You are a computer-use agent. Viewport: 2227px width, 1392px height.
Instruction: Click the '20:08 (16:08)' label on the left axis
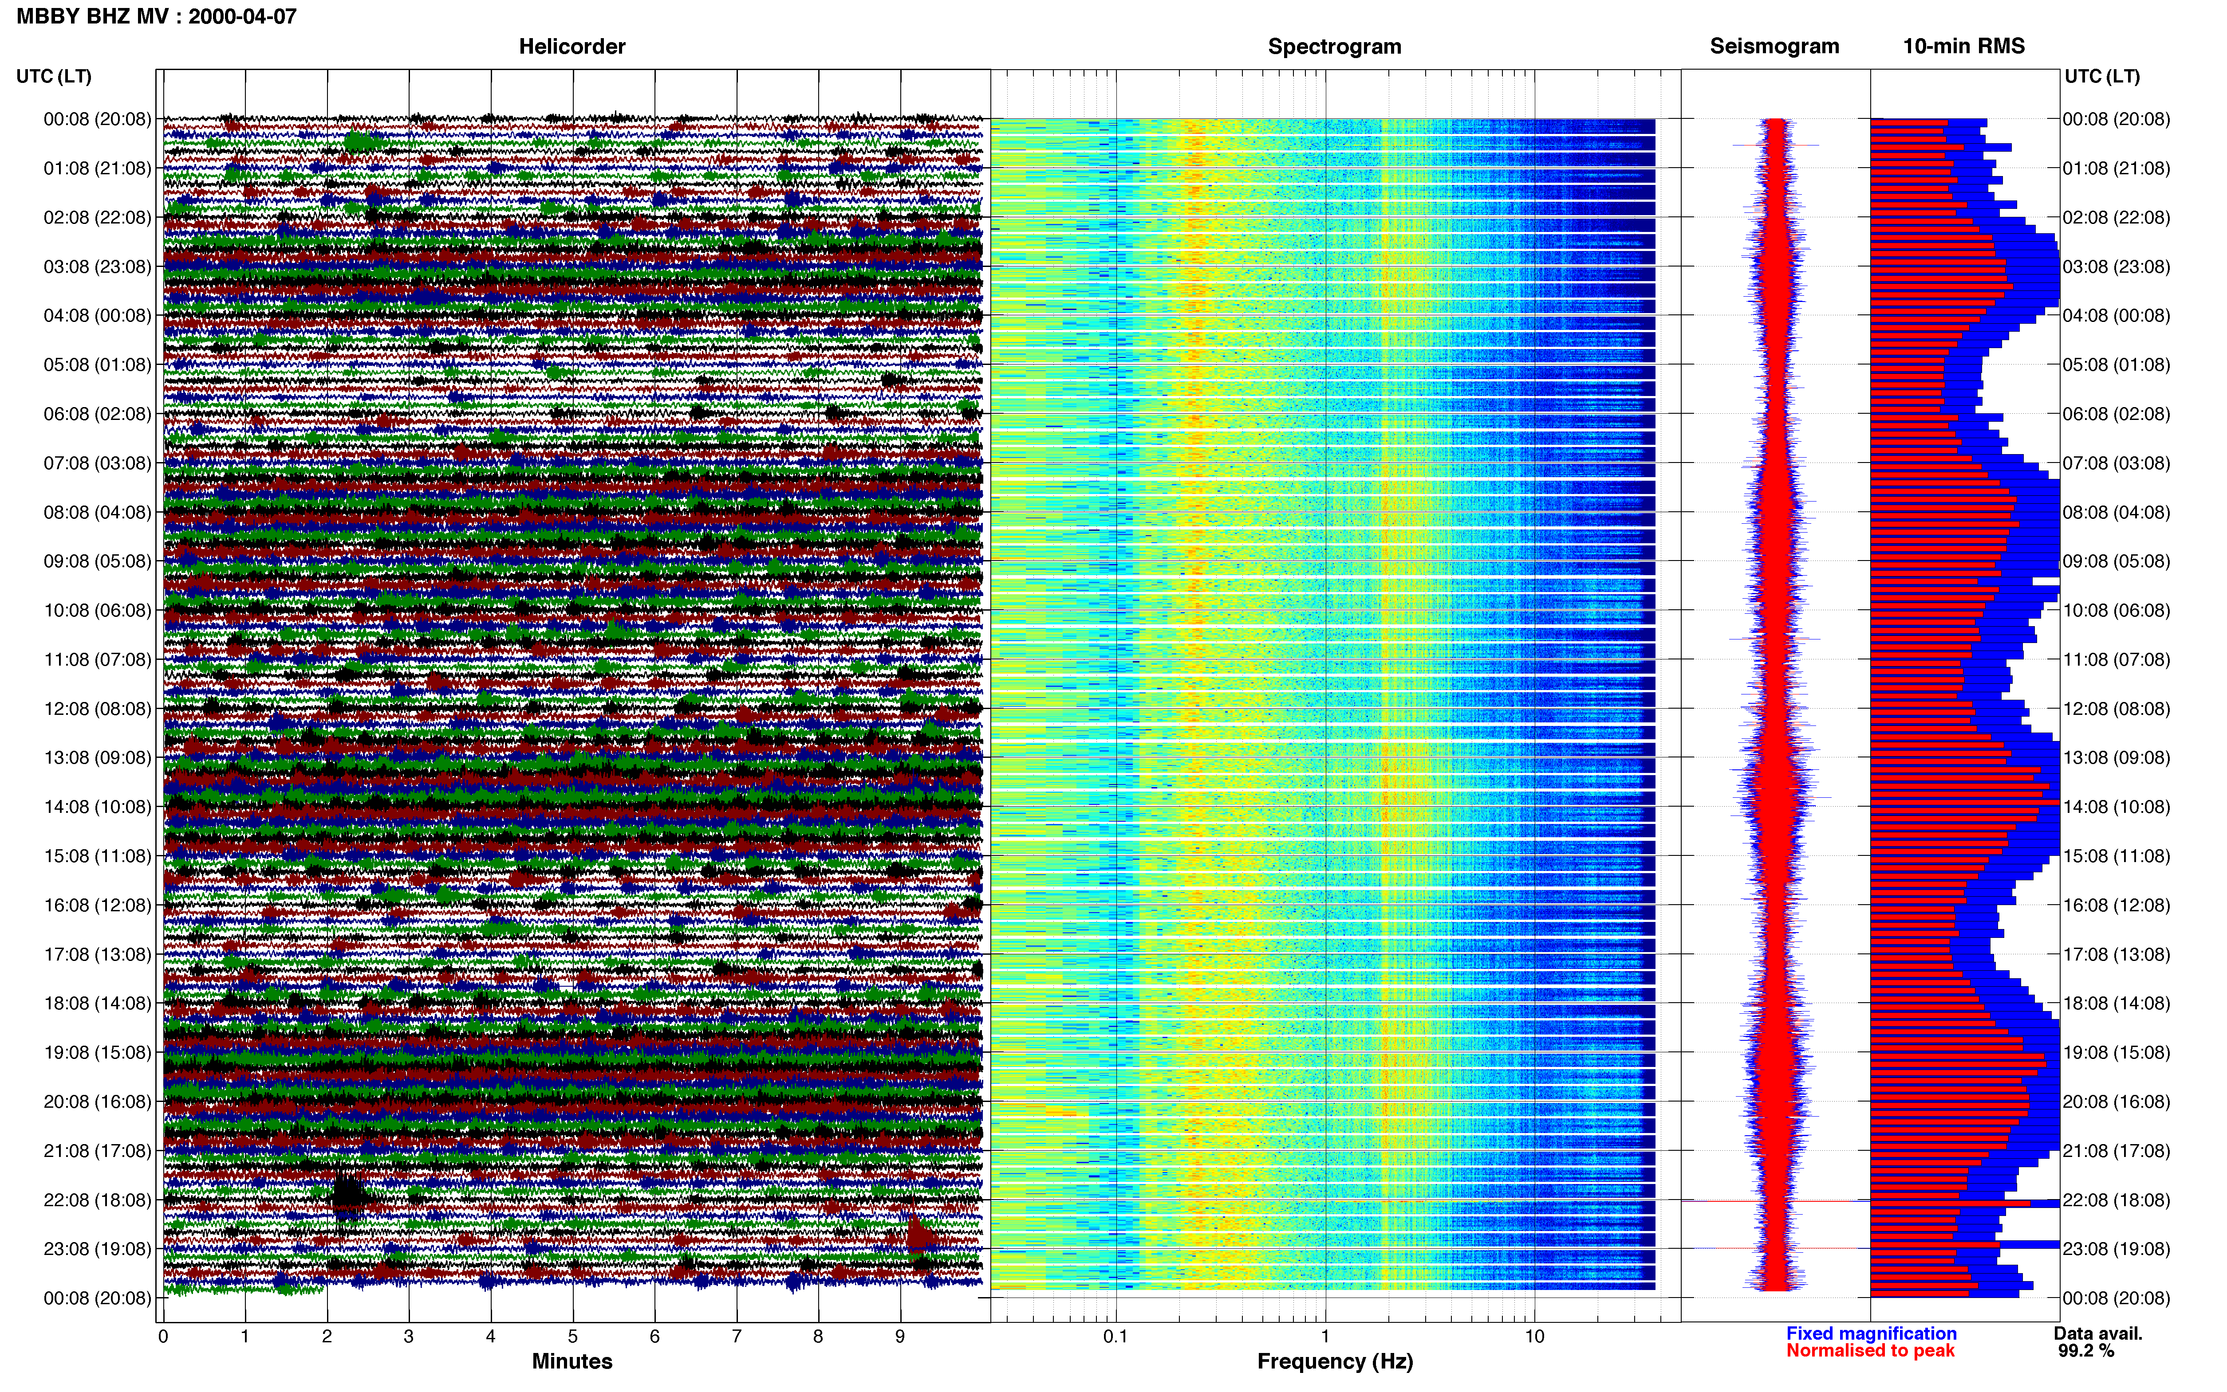pyautogui.click(x=97, y=1102)
